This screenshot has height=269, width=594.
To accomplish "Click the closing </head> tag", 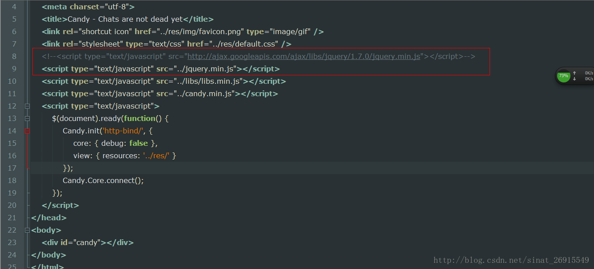I will [x=49, y=218].
